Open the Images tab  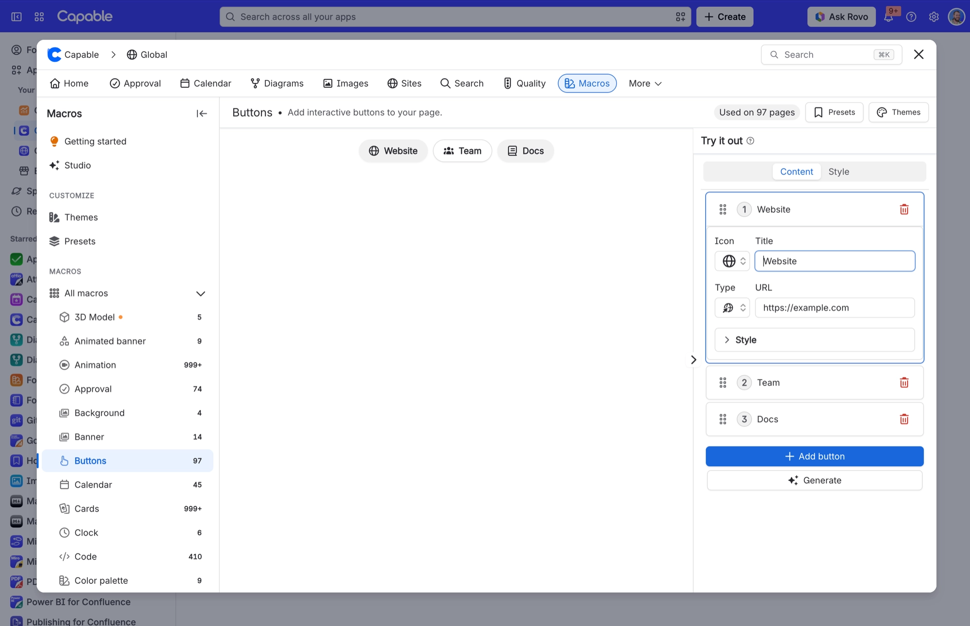click(x=346, y=83)
